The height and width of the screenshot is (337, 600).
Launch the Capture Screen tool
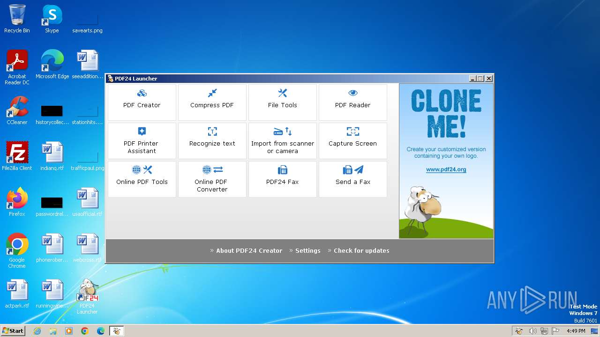point(353,140)
